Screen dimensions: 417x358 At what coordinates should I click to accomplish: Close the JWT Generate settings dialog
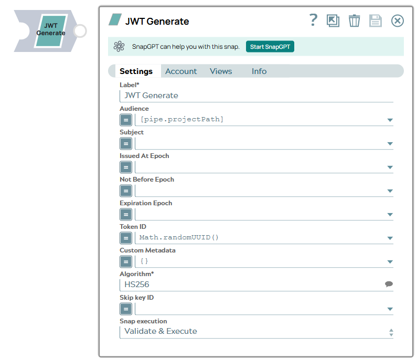(x=398, y=20)
